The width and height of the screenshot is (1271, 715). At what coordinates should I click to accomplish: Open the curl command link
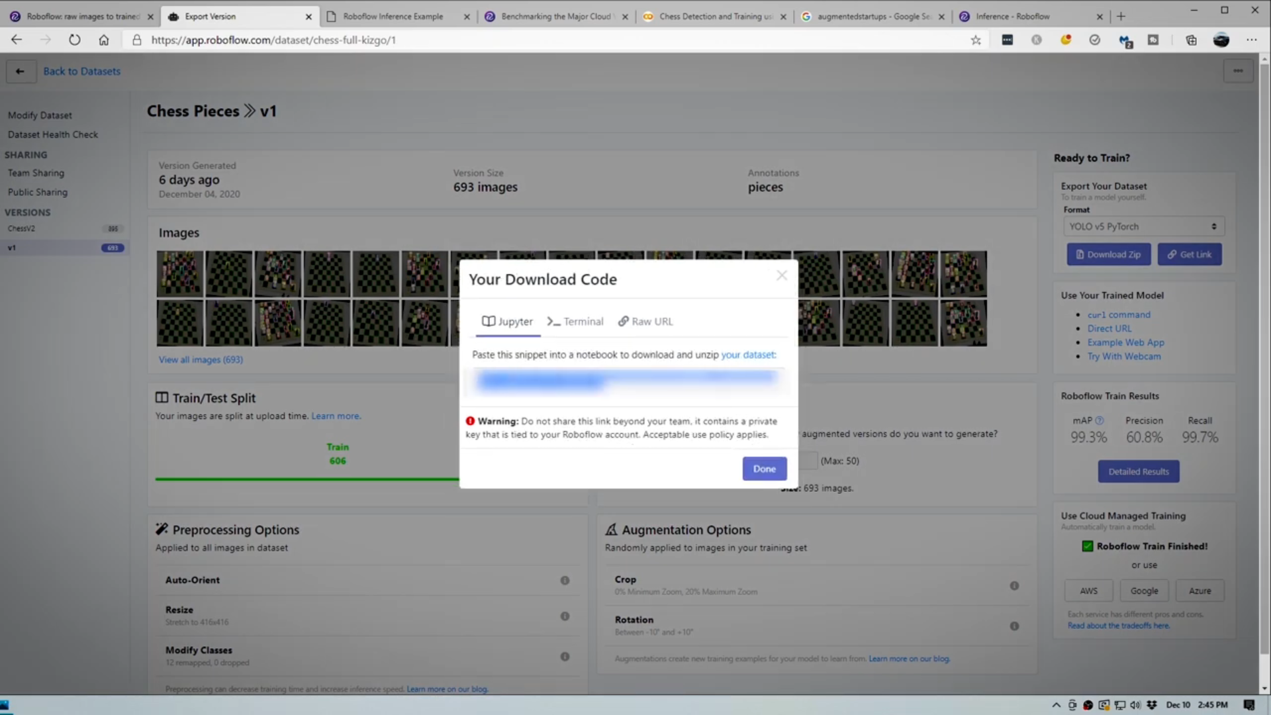click(x=1119, y=314)
